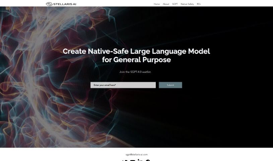Open the About menu item

pyautogui.click(x=166, y=4)
